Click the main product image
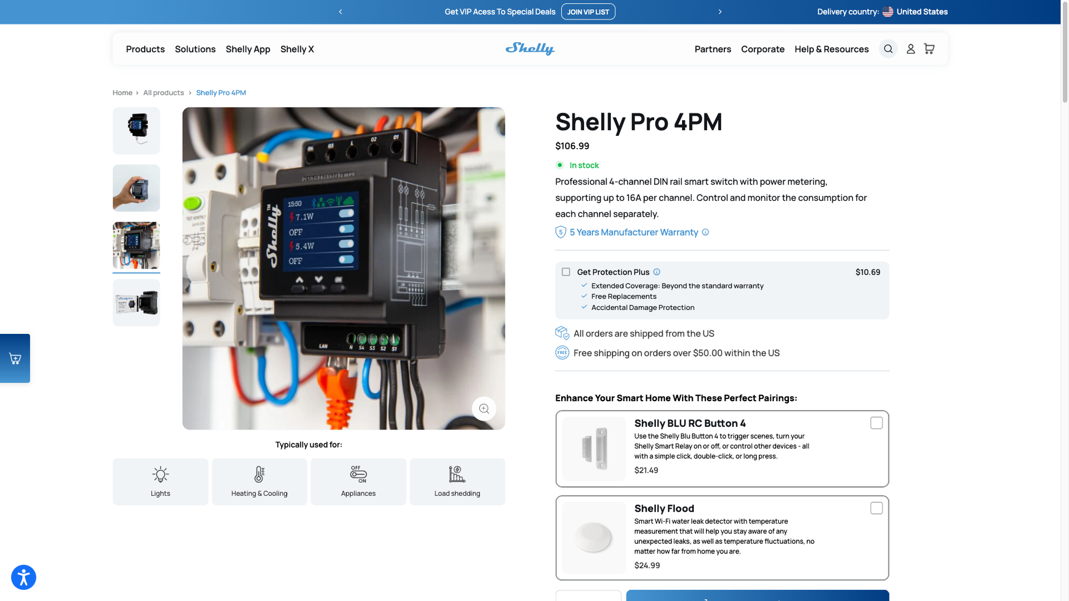This screenshot has width=1069, height=601. click(344, 268)
